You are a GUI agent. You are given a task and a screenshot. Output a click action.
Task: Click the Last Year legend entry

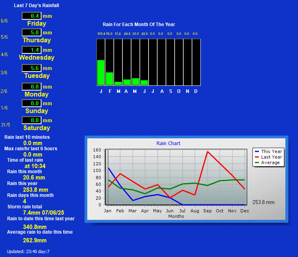click(269, 157)
